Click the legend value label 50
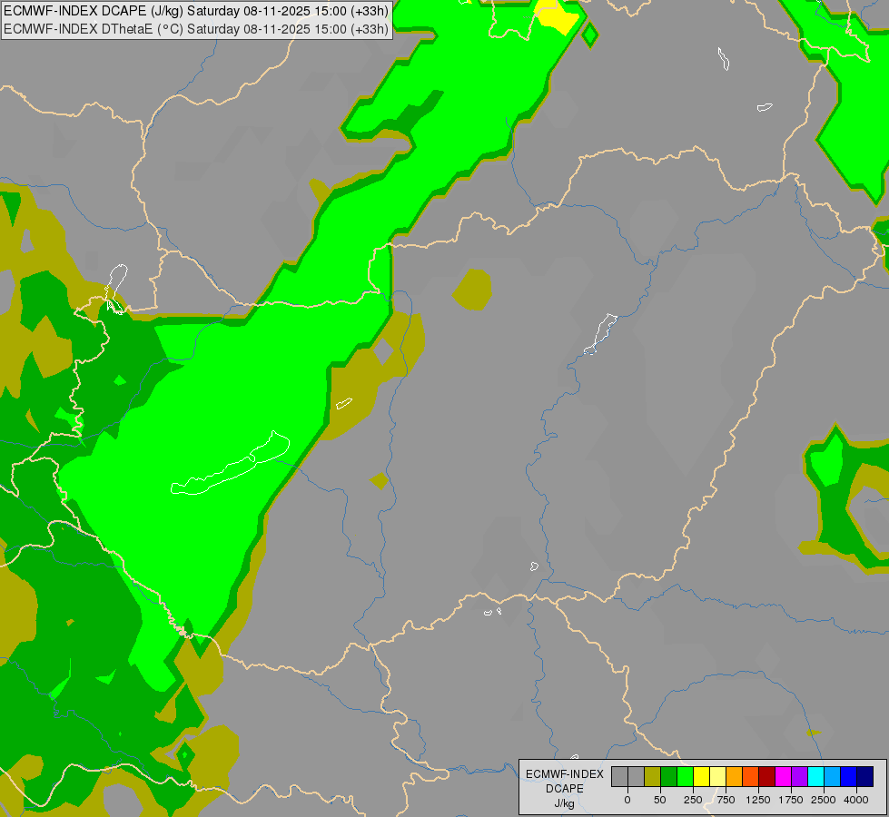 (660, 800)
